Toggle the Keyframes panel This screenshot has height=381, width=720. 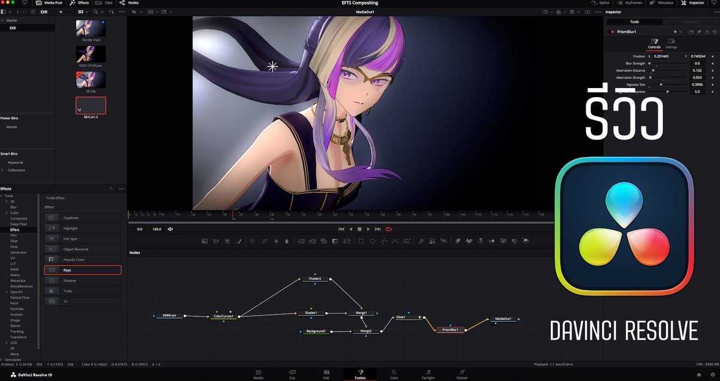[x=629, y=3]
